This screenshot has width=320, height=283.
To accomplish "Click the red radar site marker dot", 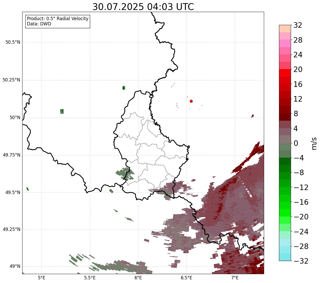I will pyautogui.click(x=191, y=101).
